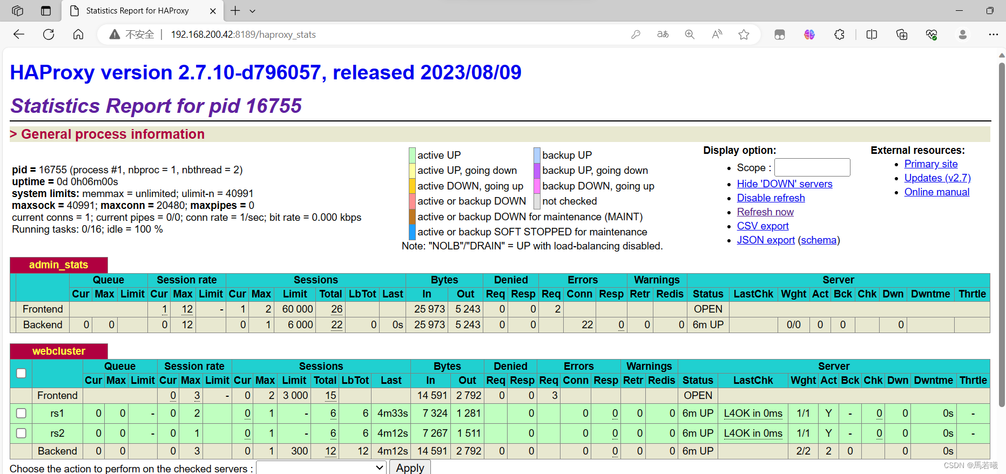Open the Online manual link
1006x474 pixels.
[x=937, y=192]
